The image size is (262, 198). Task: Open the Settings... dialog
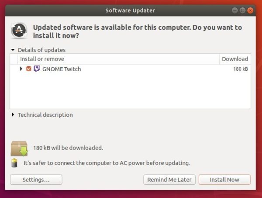pyautogui.click(x=36, y=180)
